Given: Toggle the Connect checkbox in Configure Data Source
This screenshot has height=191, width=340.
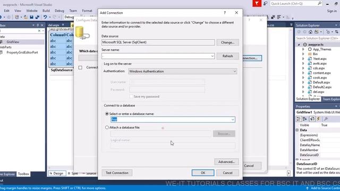Looking at the screenshot, I should point(80,67).
